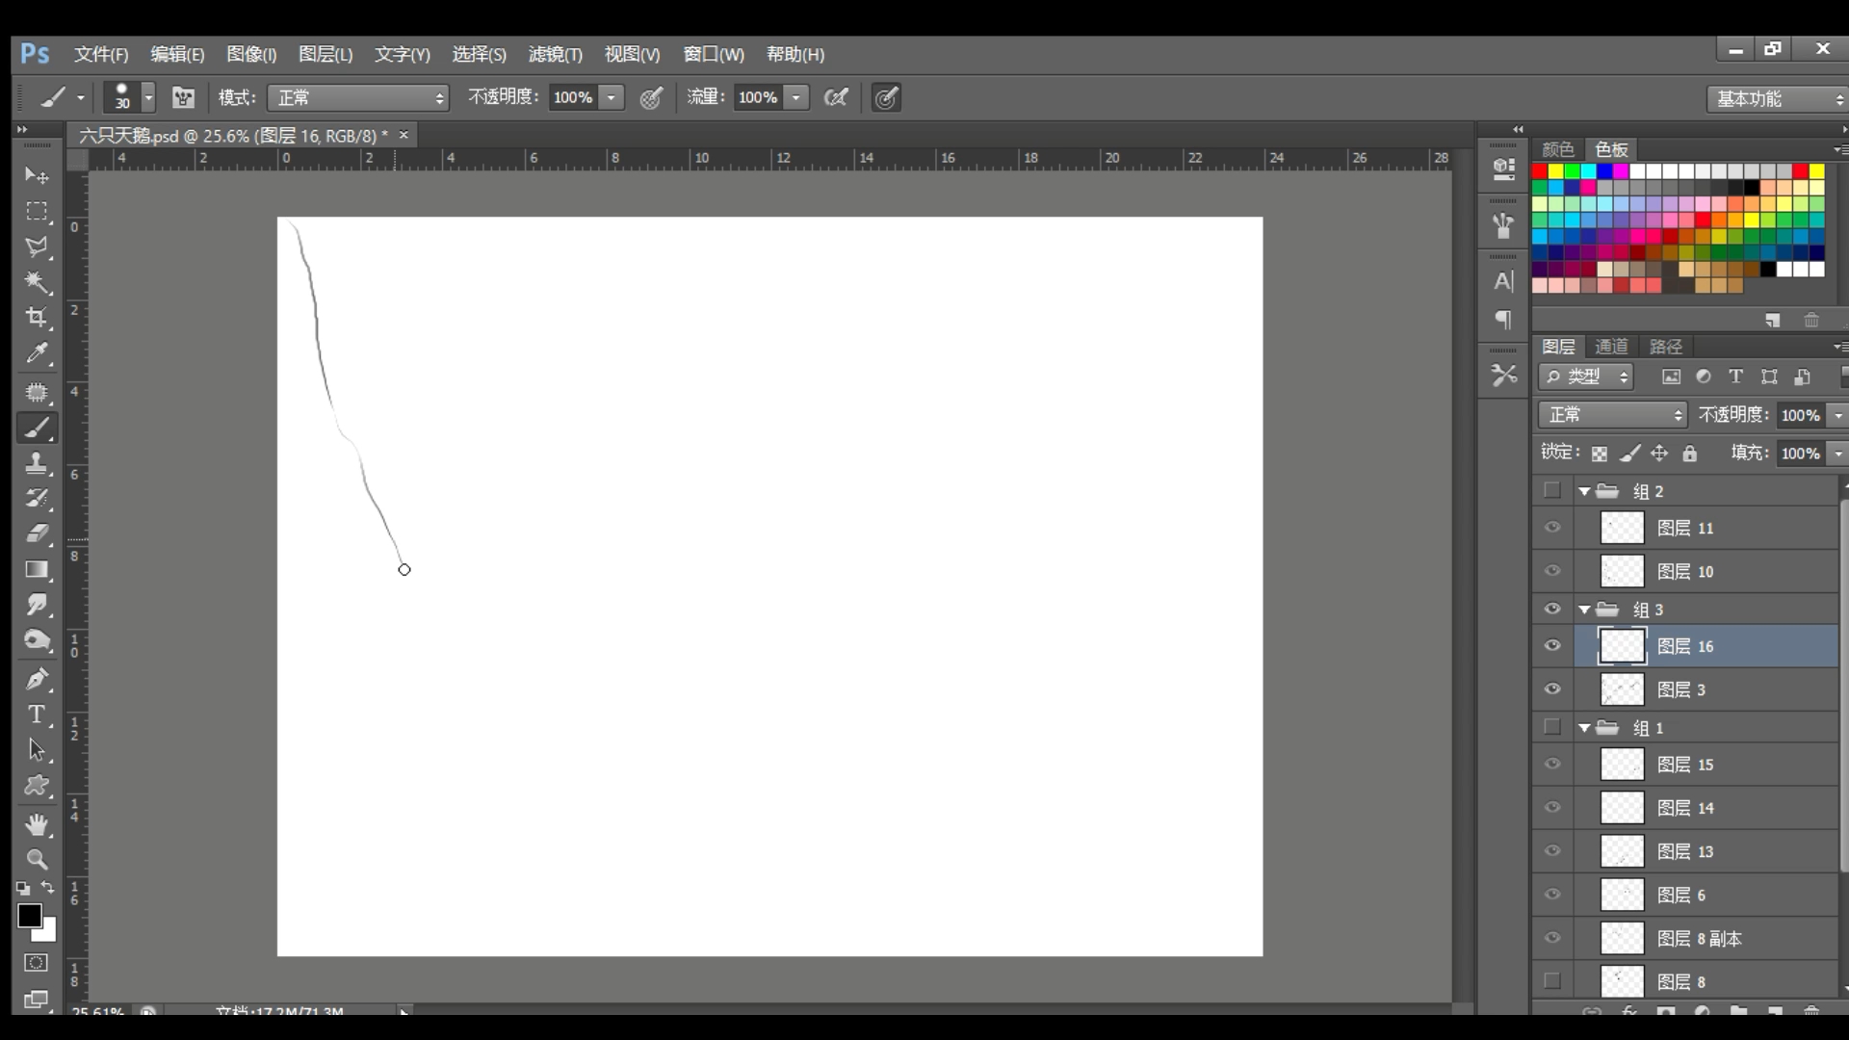1849x1040 pixels.
Task: Select the Horizontal Type tool
Action: (x=37, y=715)
